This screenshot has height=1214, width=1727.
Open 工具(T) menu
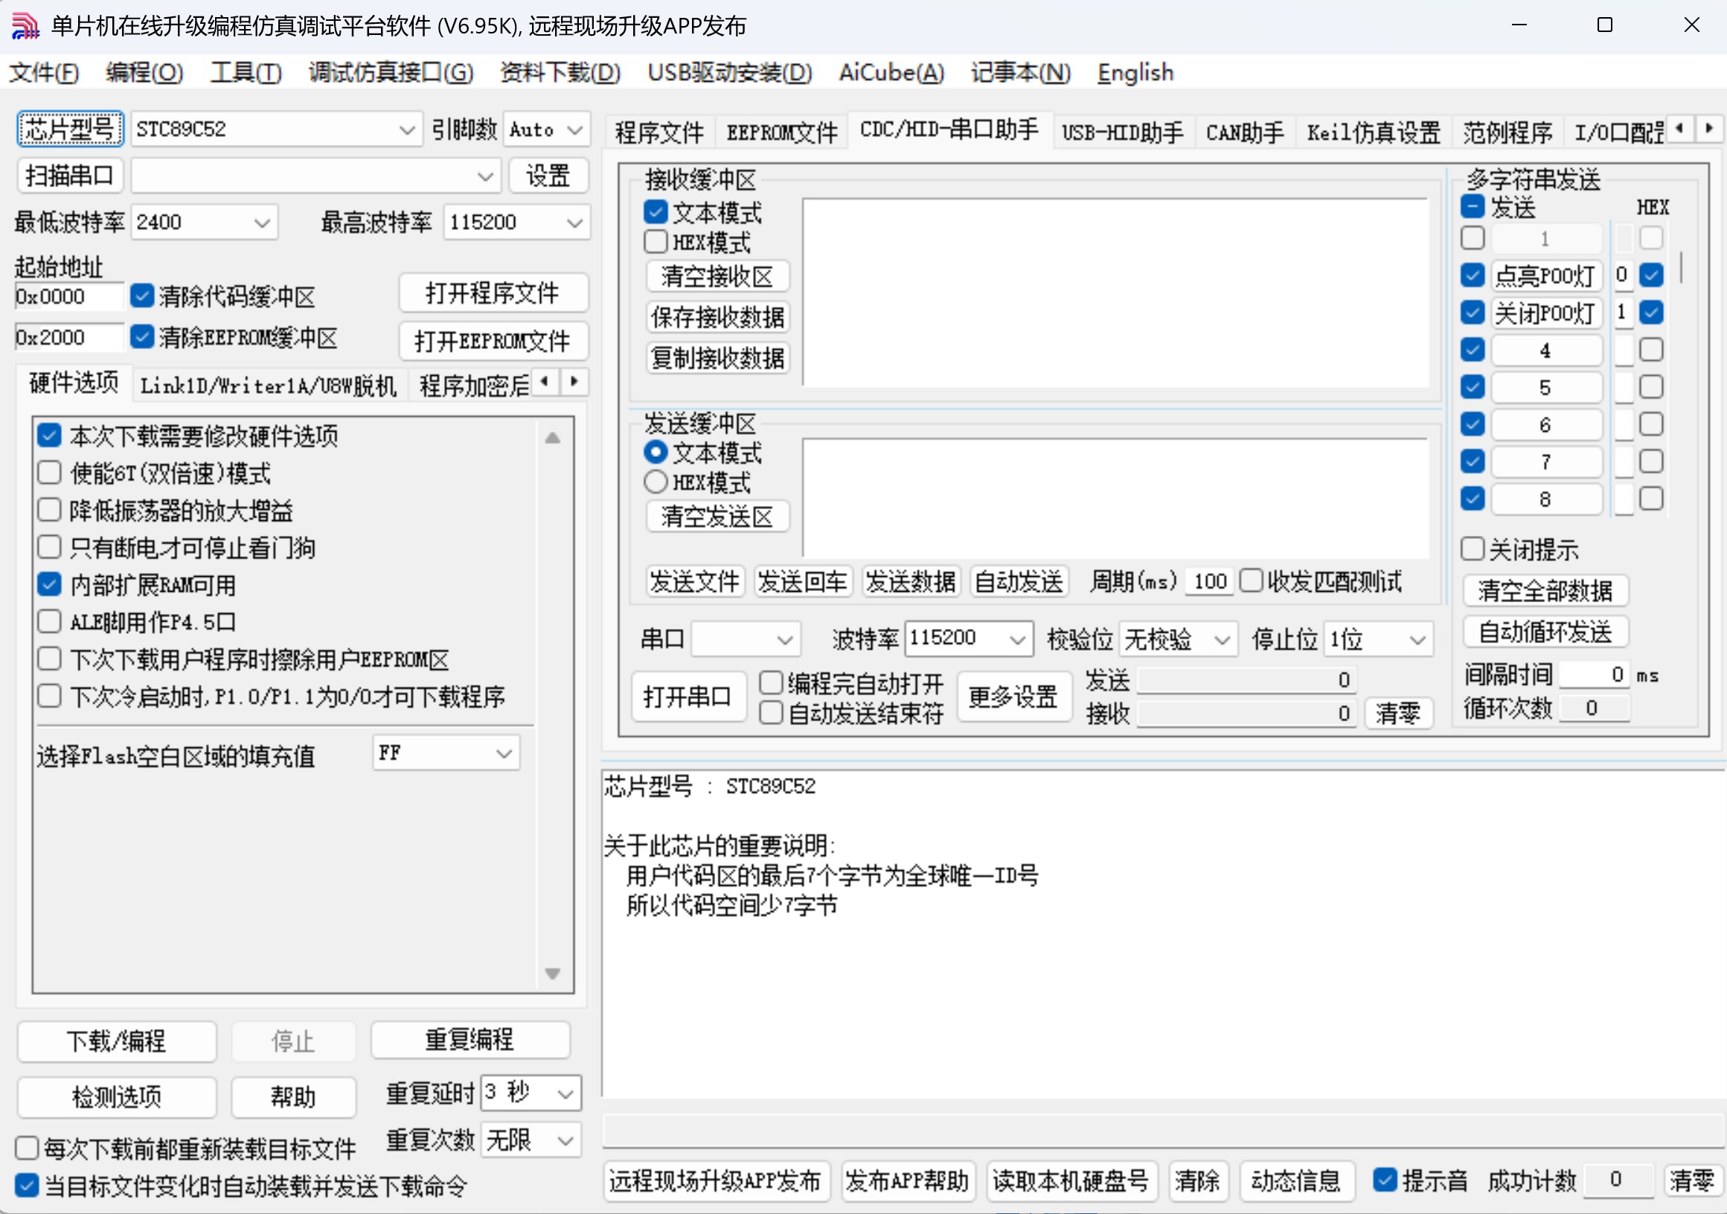click(246, 72)
